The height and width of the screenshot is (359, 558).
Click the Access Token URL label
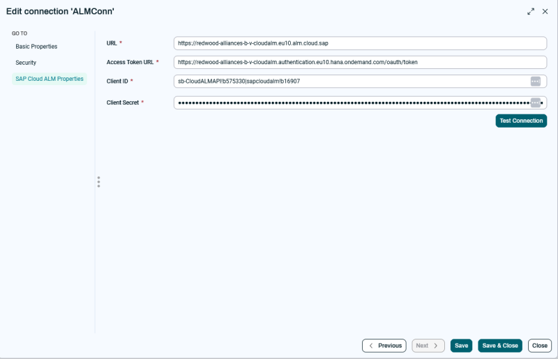pos(130,62)
